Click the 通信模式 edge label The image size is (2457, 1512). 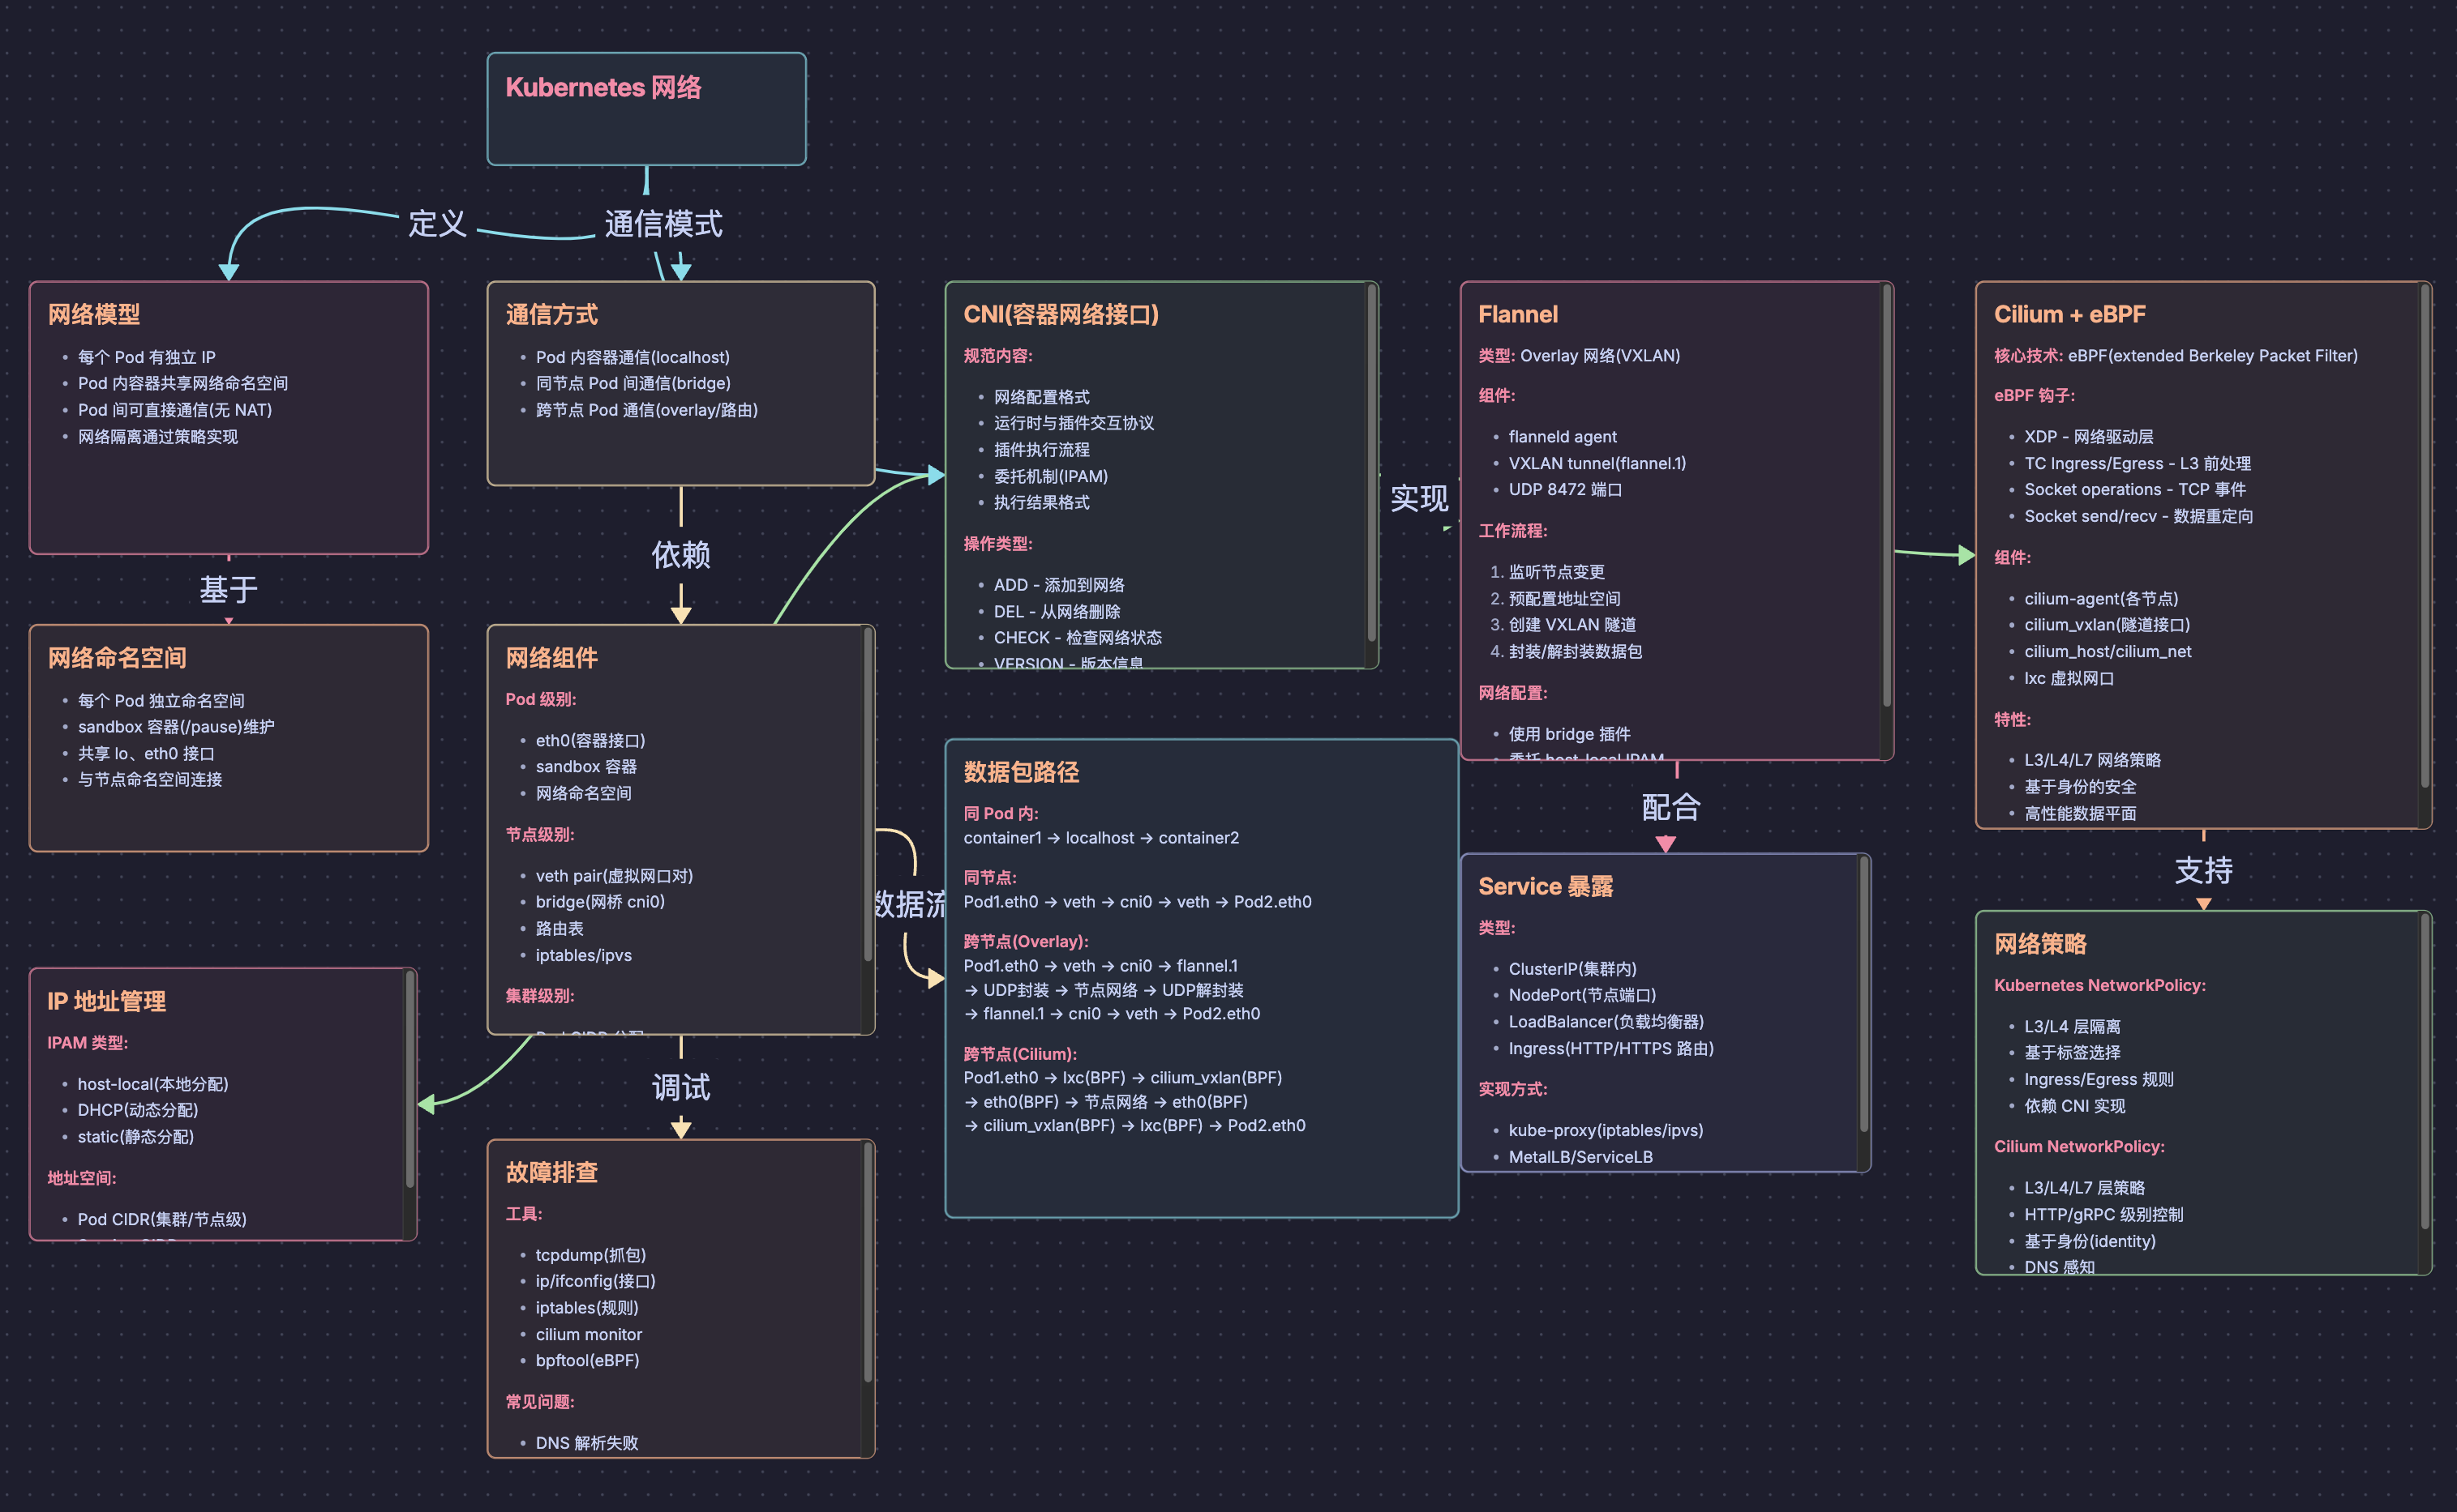coord(662,223)
